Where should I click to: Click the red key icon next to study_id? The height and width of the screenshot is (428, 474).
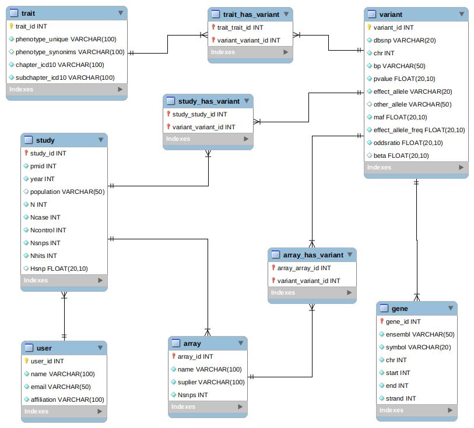[26, 153]
